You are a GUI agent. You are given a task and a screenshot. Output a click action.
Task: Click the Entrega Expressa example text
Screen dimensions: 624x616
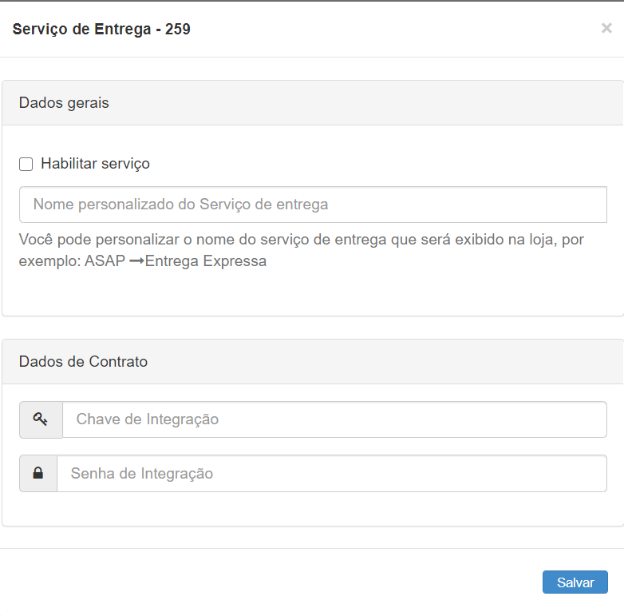click(x=206, y=261)
